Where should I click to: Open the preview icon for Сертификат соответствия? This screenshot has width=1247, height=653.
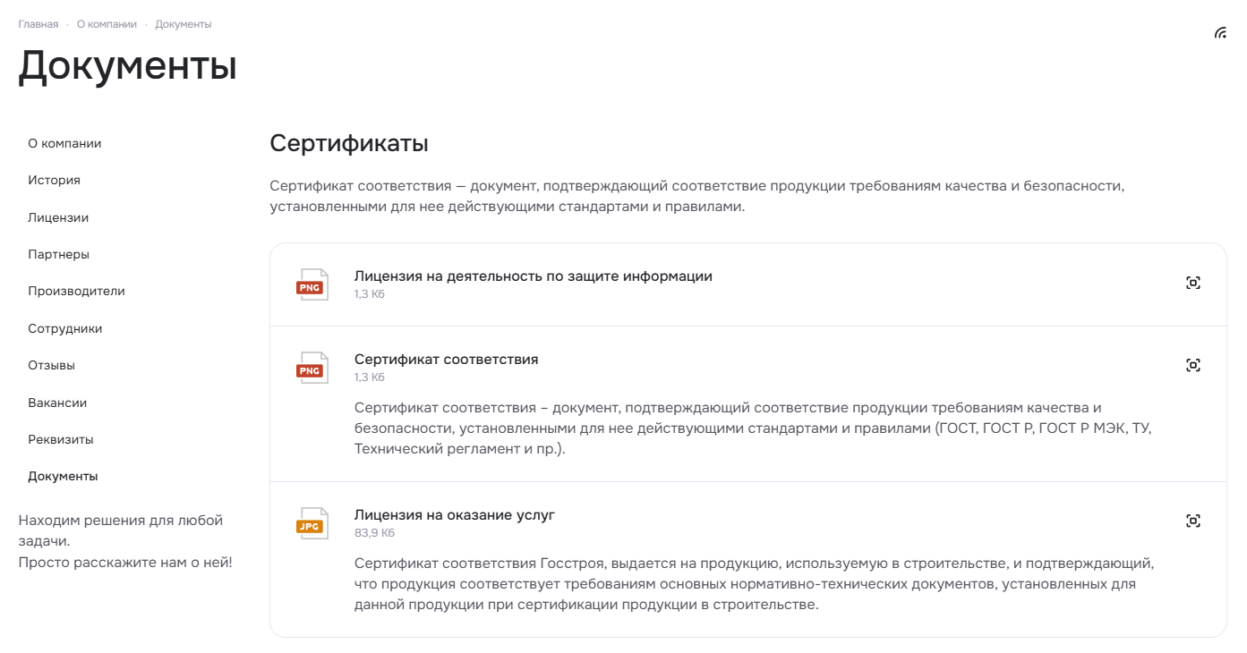click(x=1192, y=365)
